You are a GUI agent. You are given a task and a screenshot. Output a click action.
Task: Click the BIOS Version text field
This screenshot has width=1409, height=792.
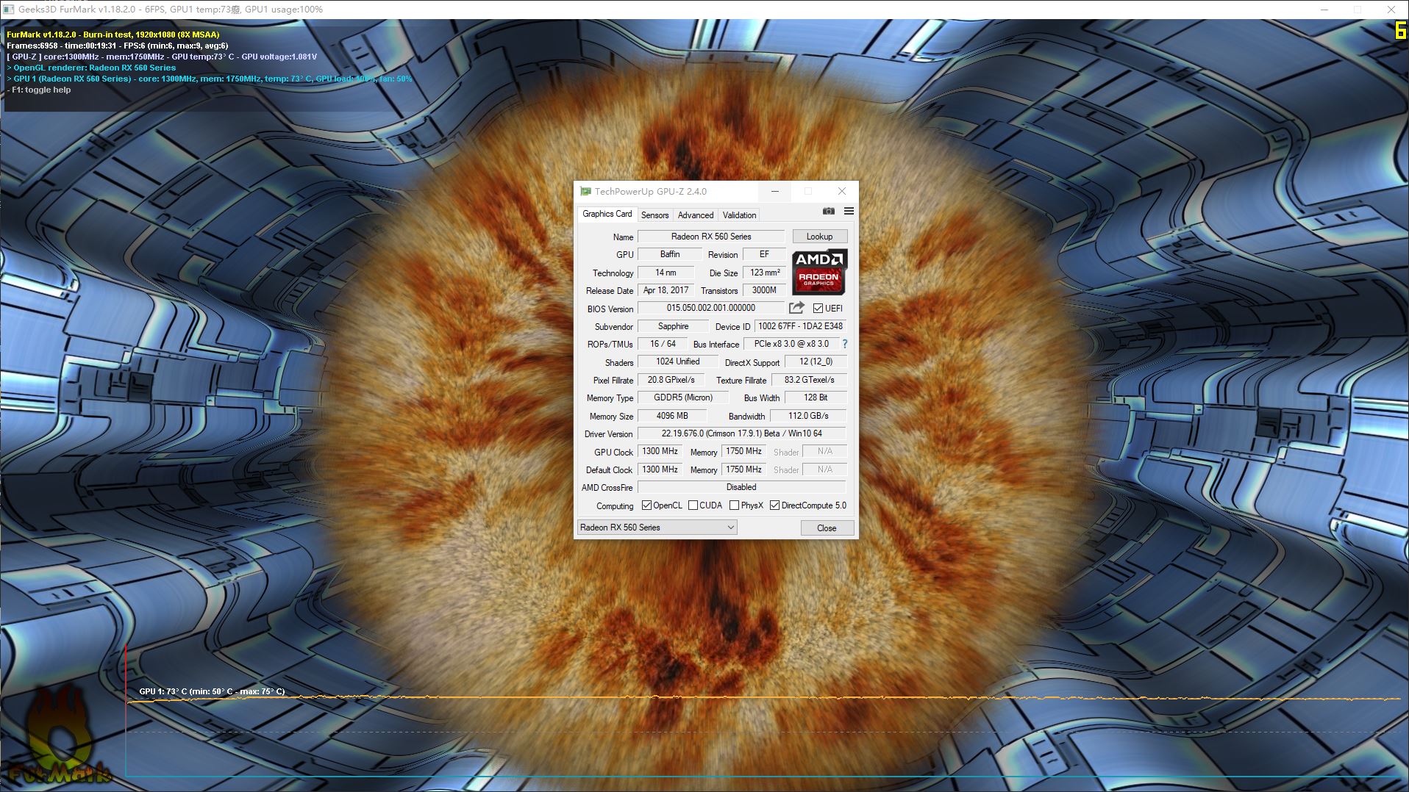(710, 309)
